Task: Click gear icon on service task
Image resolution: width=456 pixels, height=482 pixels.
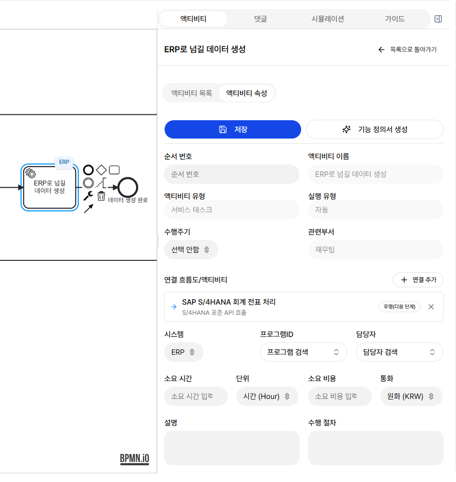Action: click(x=30, y=174)
